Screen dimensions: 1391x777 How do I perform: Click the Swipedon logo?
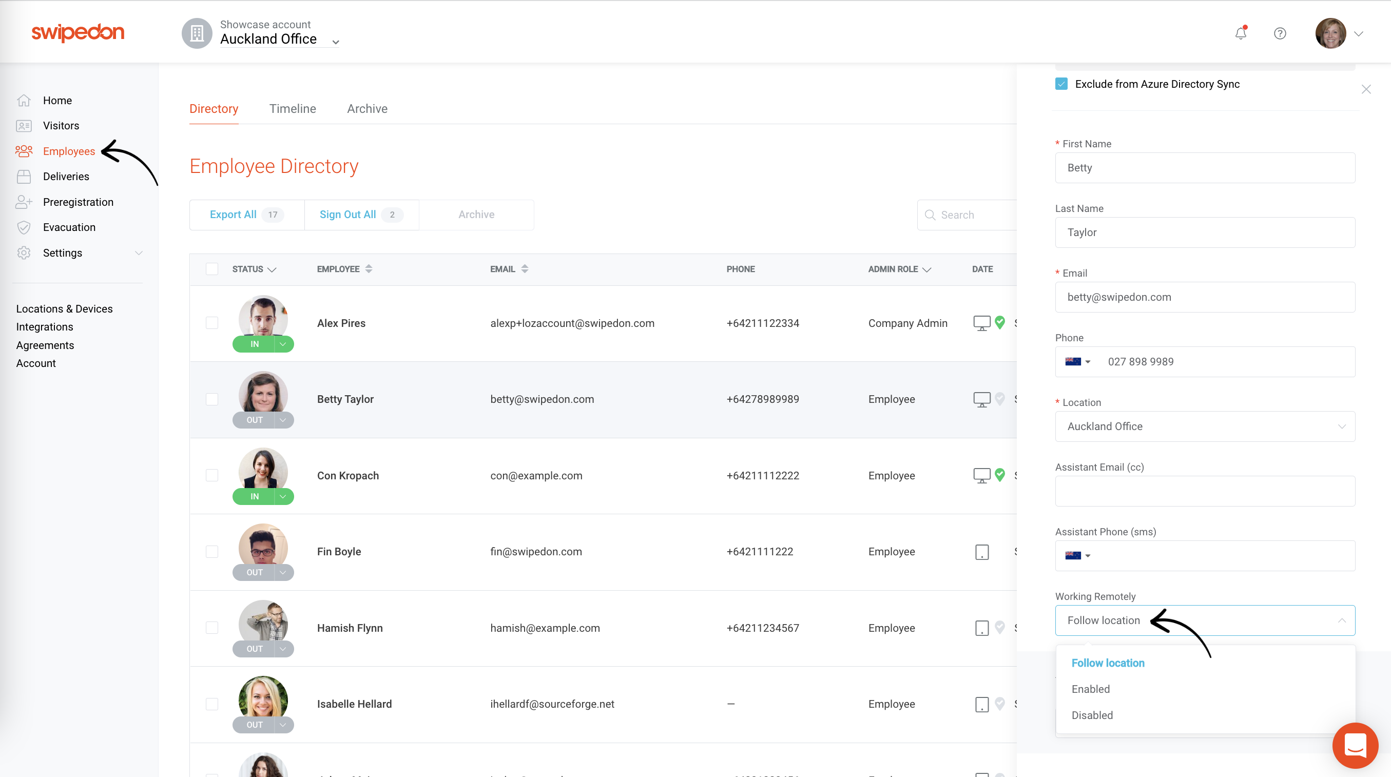[78, 32]
